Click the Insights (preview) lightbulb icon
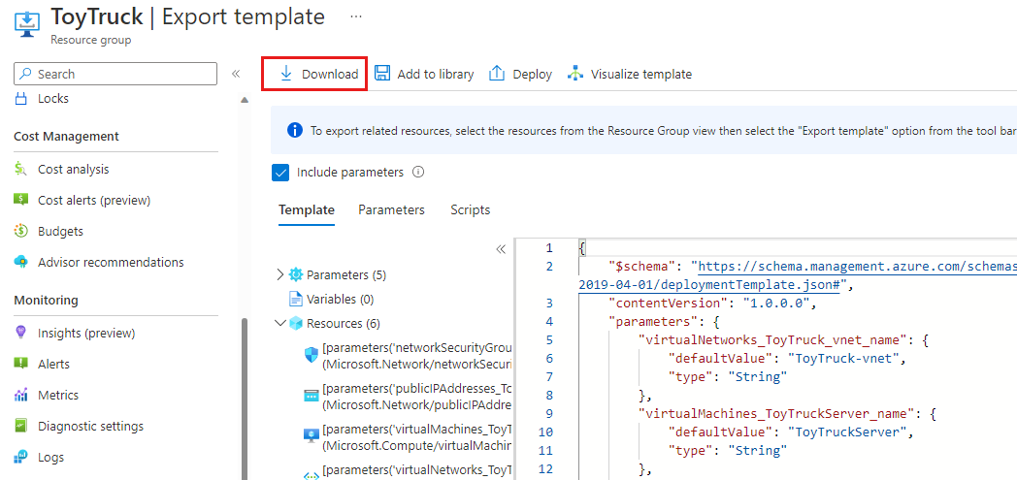The height and width of the screenshot is (480, 1017). pyautogui.click(x=20, y=333)
